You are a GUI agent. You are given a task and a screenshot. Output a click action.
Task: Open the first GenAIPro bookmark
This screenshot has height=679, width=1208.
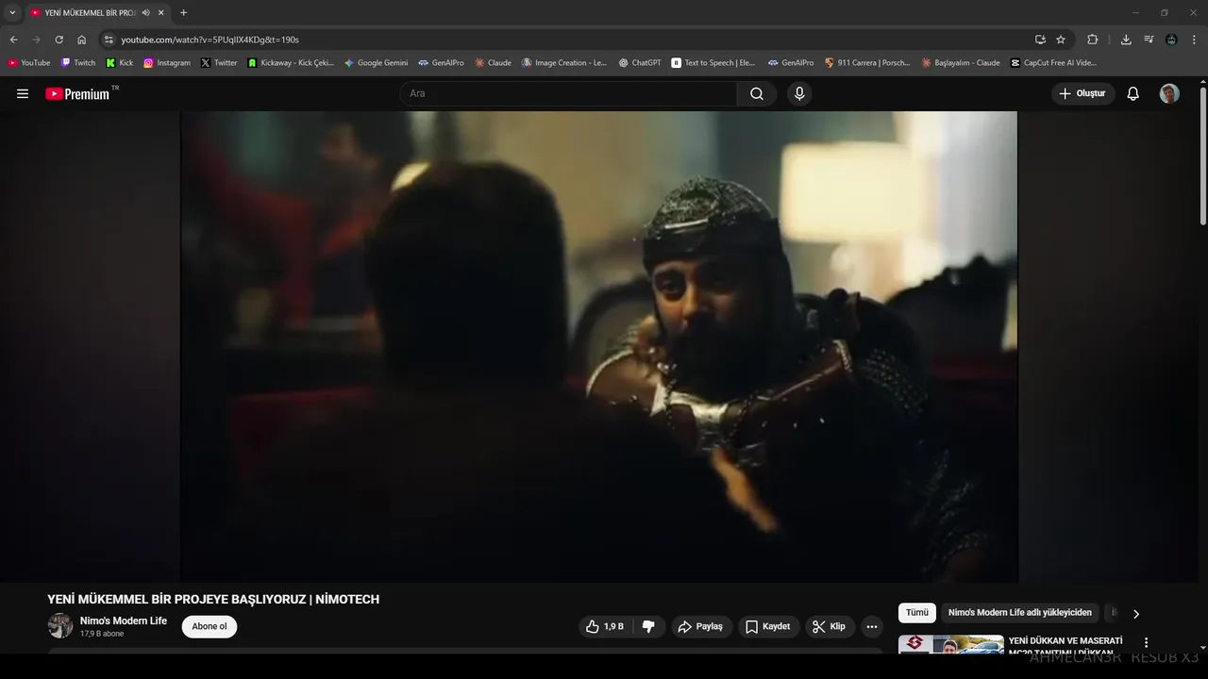441,63
